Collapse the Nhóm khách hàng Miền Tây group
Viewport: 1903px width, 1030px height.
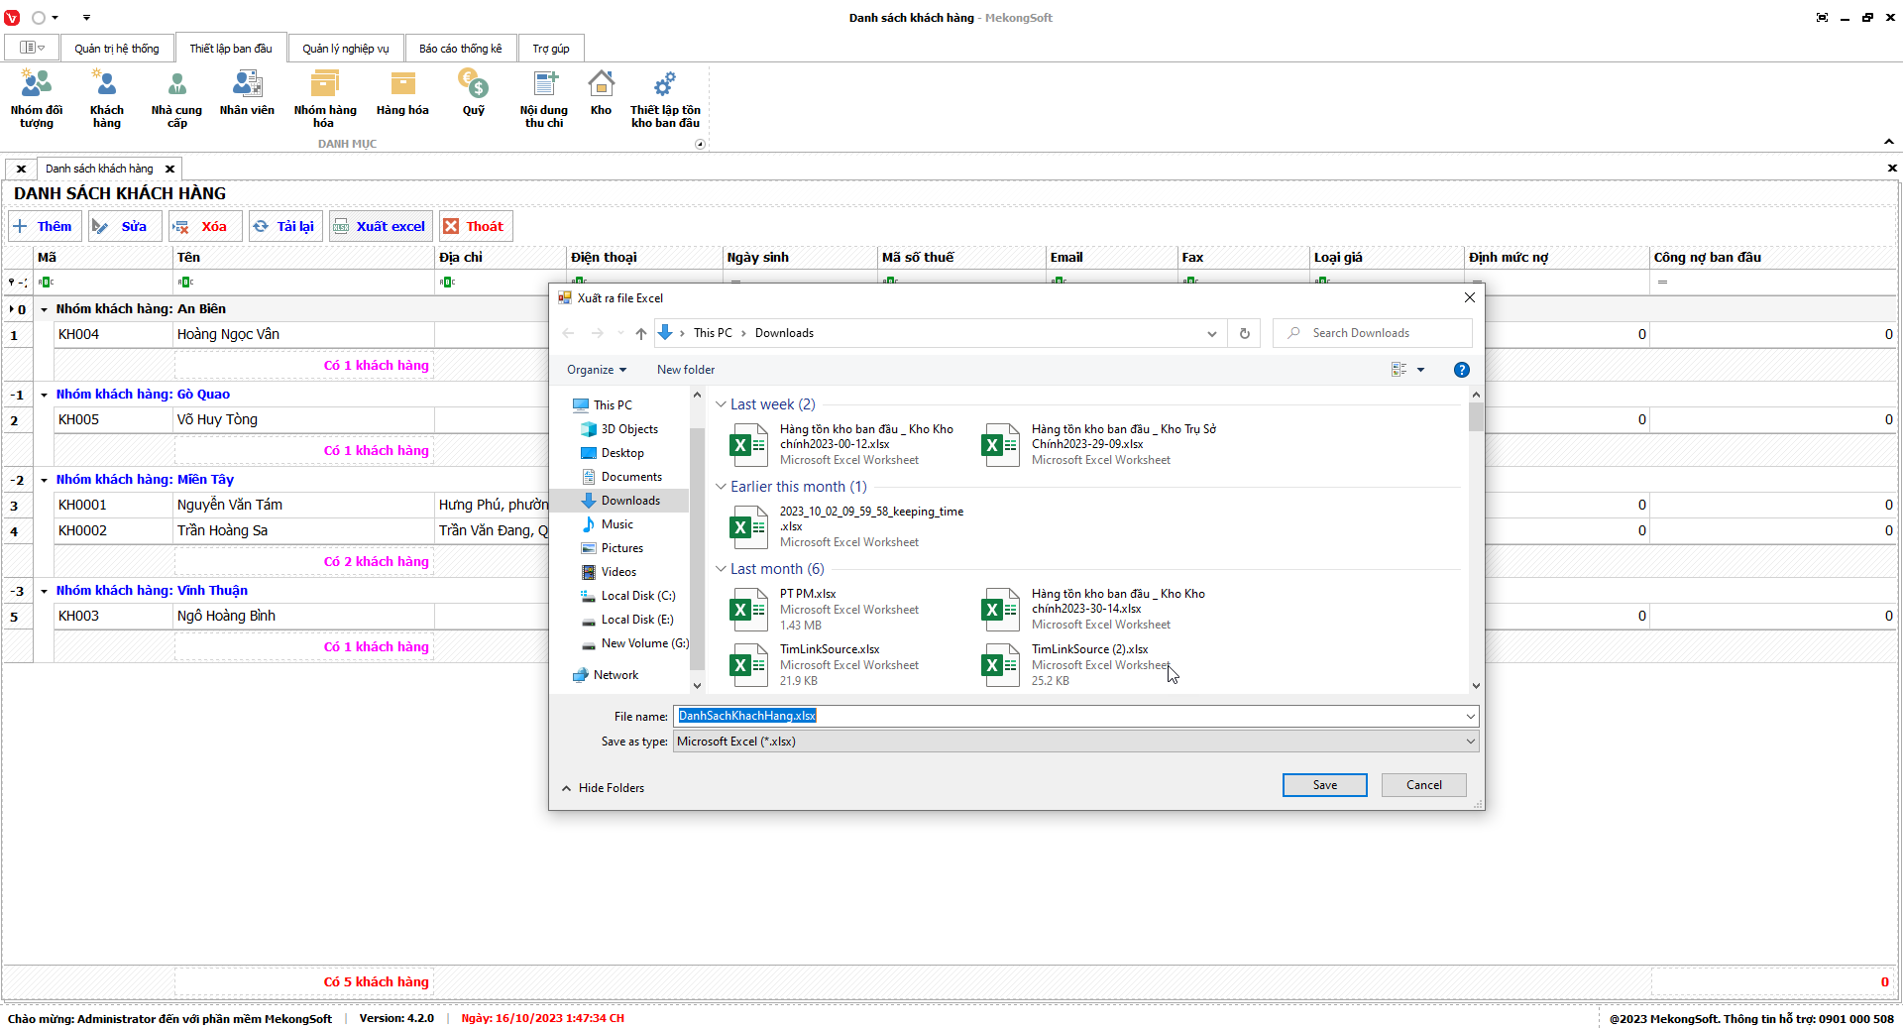point(45,480)
